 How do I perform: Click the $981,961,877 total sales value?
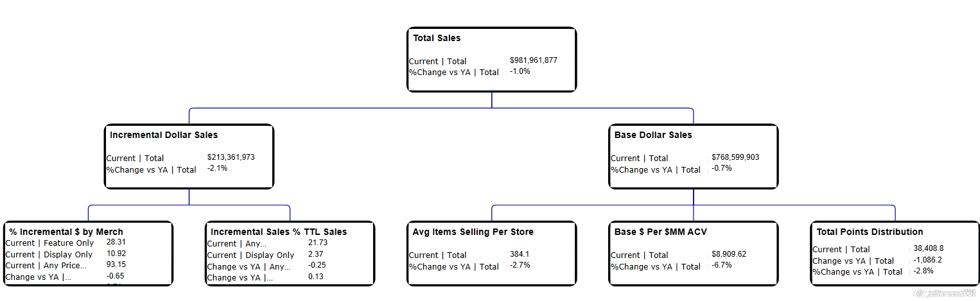tap(533, 60)
